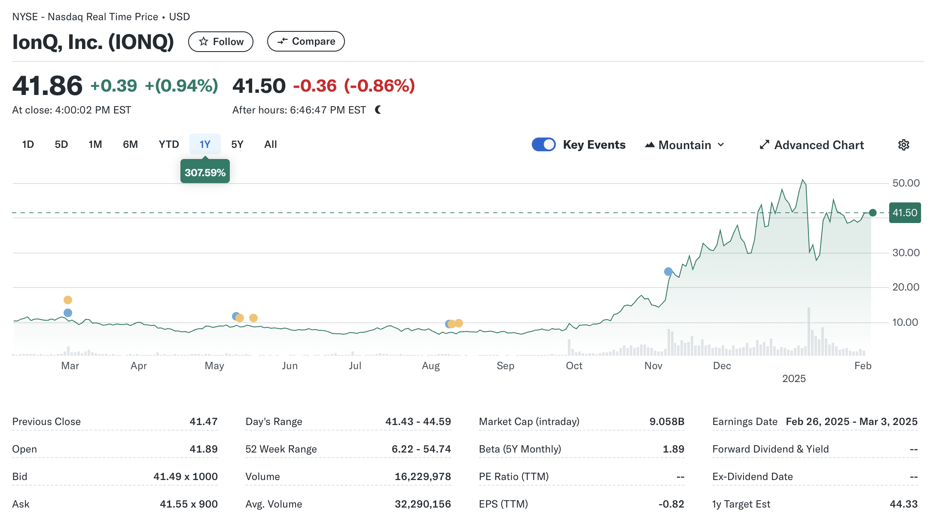Open the Advanced Chart link

tap(819, 145)
